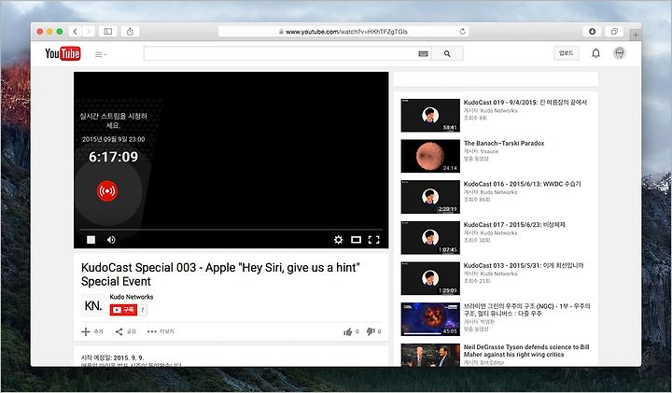Screen dimensions: 672x393
Task: Click the Vsauce uploader name
Action: coord(489,151)
